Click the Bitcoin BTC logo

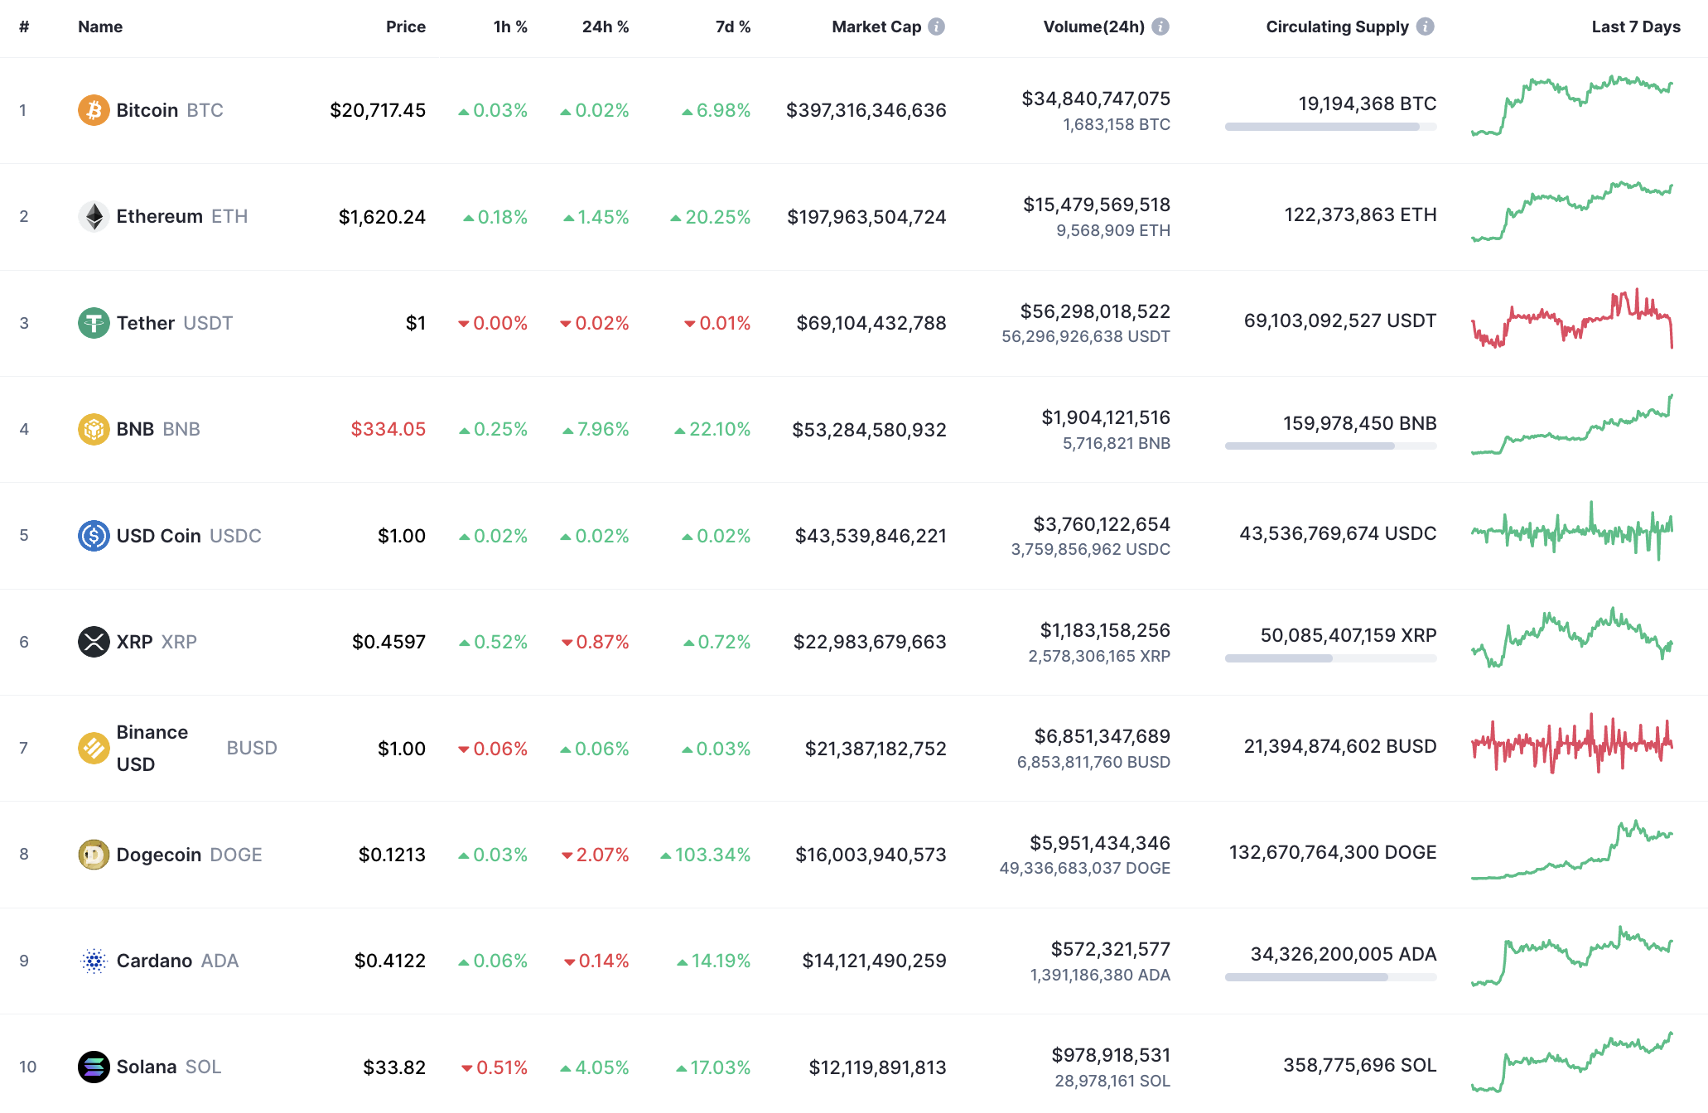coord(94,109)
